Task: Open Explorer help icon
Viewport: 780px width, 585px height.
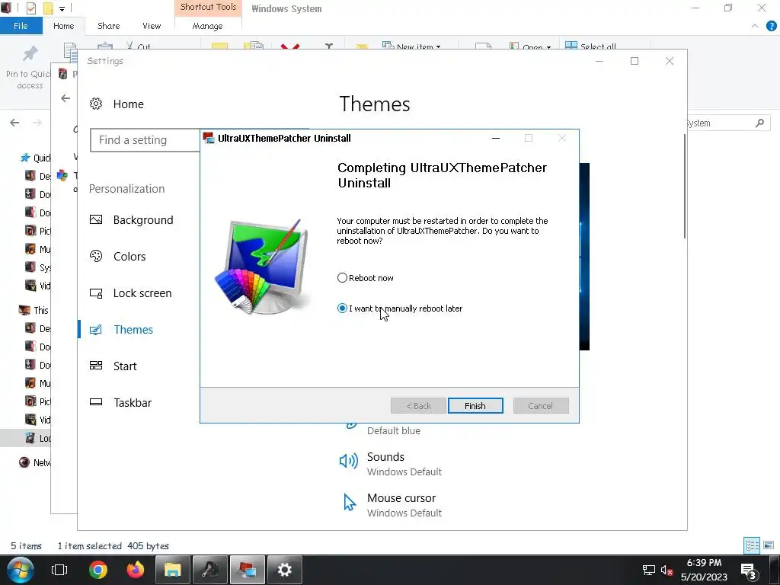Action: 772,26
